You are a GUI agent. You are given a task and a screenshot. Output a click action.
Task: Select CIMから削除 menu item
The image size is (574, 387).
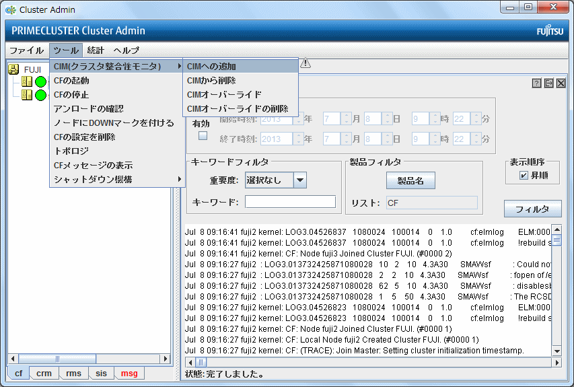240,81
